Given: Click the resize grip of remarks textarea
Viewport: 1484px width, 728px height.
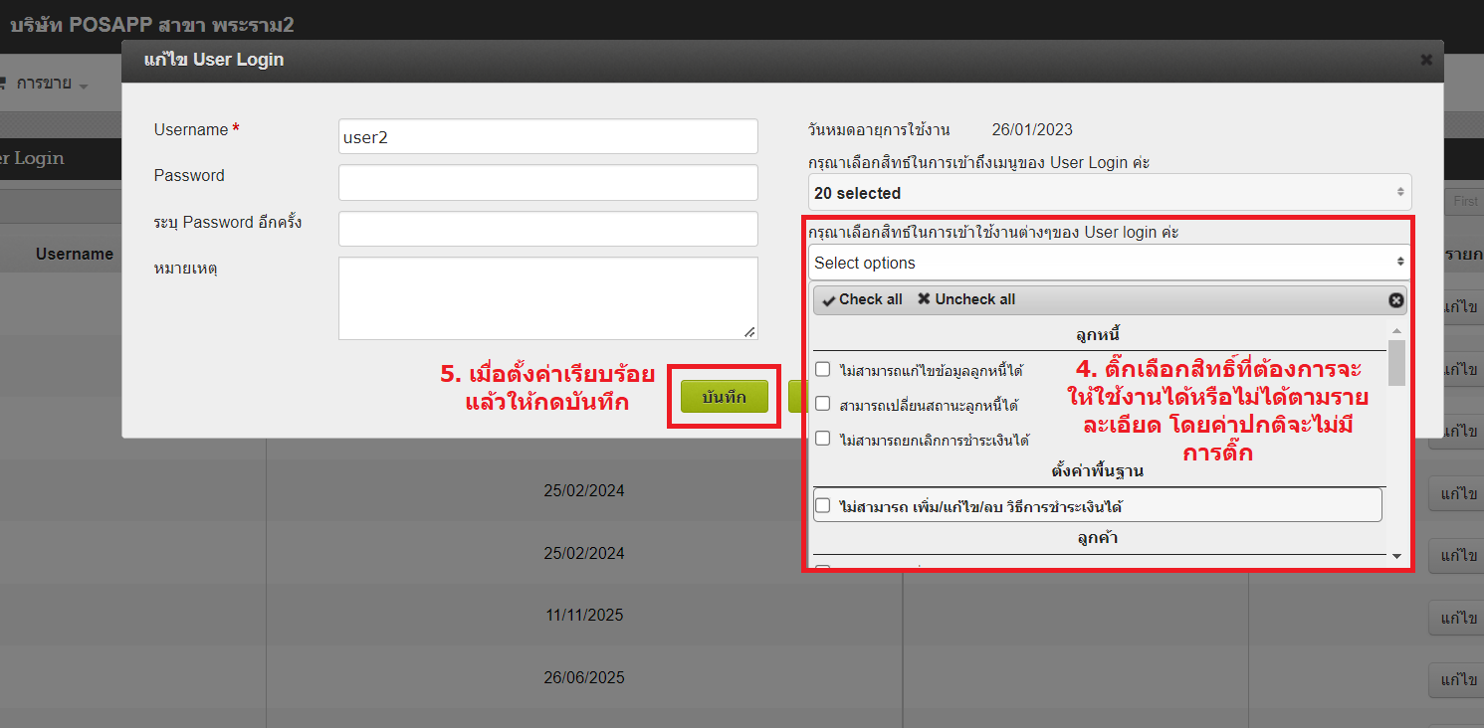Looking at the screenshot, I should coord(749,331).
